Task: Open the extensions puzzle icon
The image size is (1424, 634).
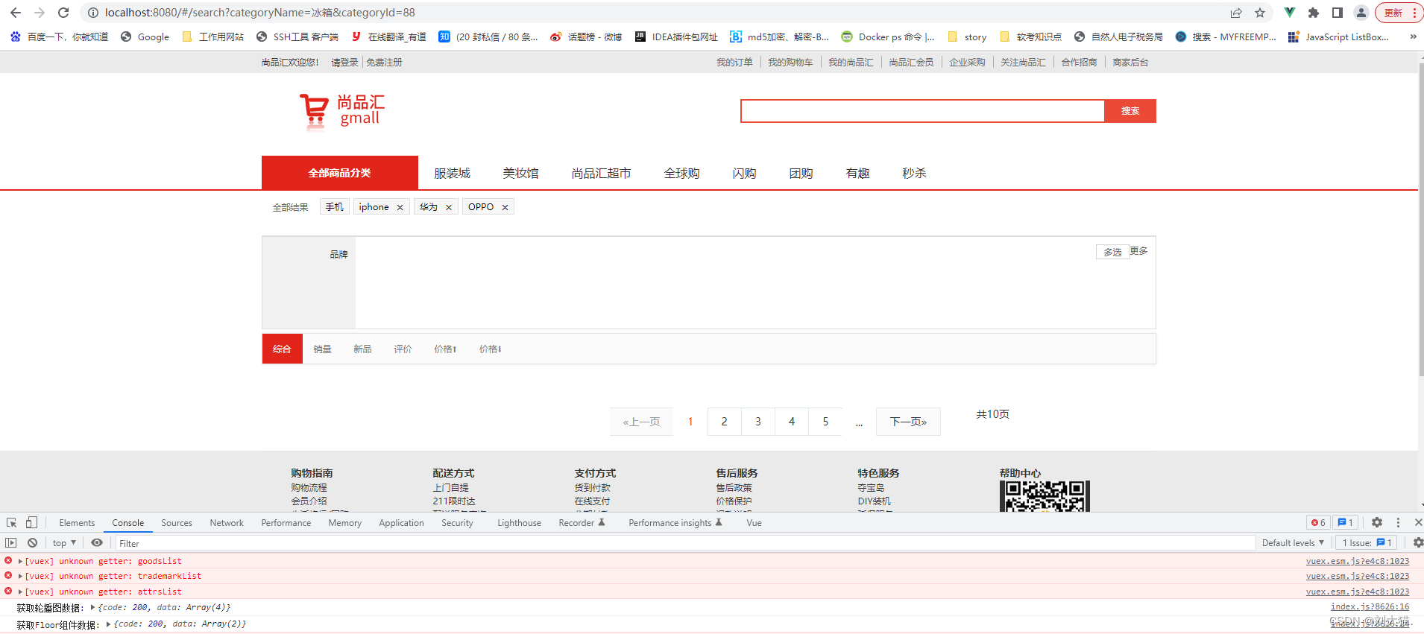Action: click(1314, 13)
